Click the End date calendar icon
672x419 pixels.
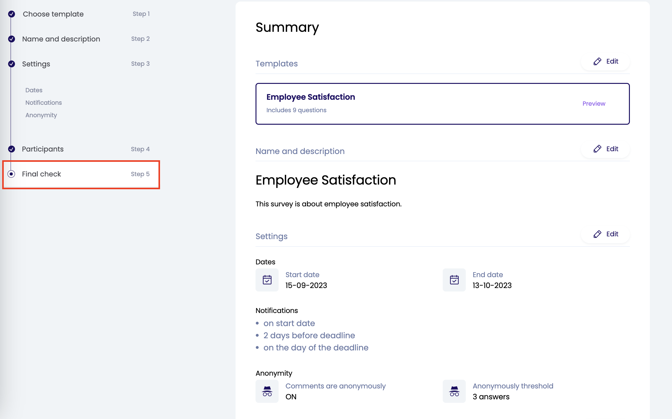pyautogui.click(x=454, y=280)
